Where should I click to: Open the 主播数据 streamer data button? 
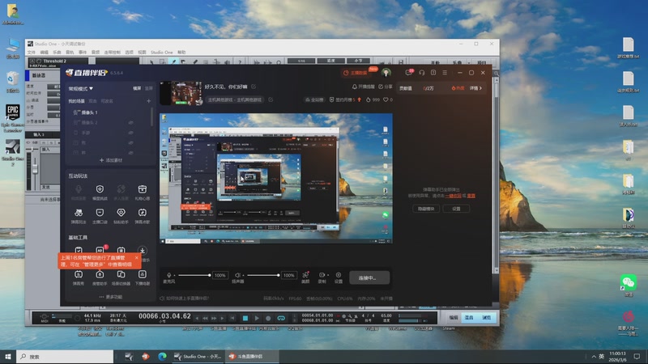click(356, 73)
